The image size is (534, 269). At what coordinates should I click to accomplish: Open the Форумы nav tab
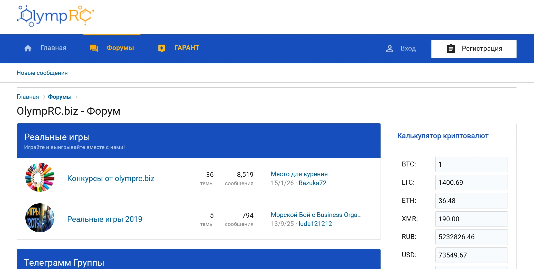[x=120, y=48]
